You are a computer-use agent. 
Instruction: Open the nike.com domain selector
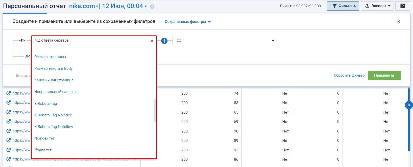(x=84, y=6)
